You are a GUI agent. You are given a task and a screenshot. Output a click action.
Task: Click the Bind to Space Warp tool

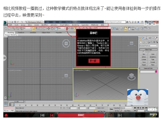[x=21, y=28]
